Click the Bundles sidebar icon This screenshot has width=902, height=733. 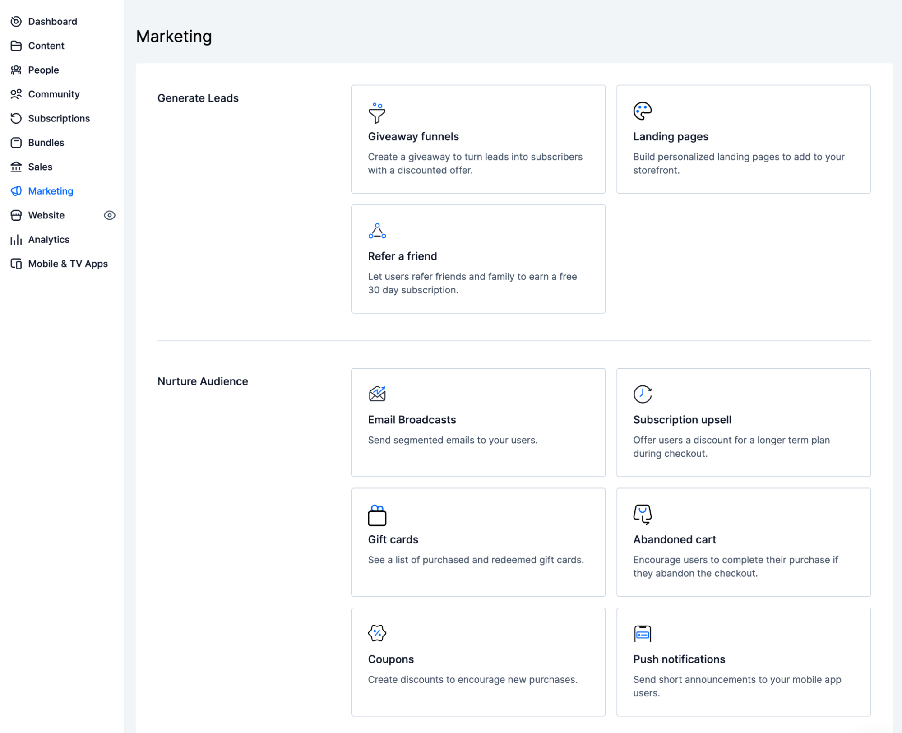[x=16, y=143]
